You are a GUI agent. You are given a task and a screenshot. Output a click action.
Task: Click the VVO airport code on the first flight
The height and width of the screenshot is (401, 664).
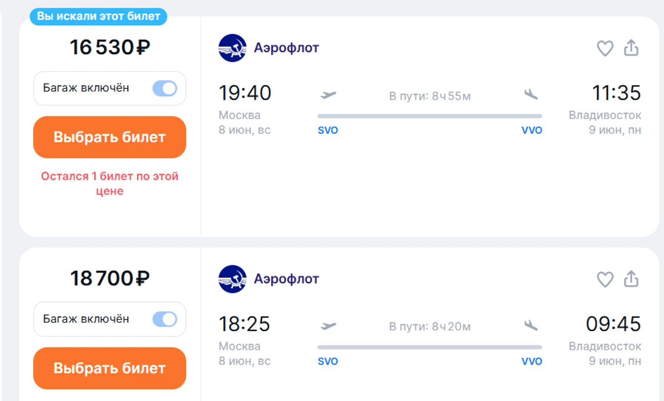[532, 130]
